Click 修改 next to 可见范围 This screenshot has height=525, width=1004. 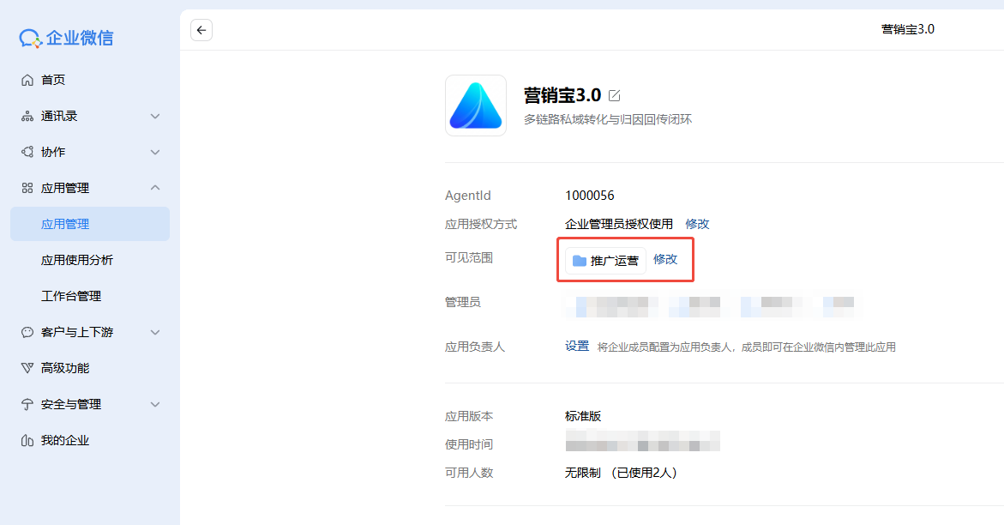[x=665, y=259]
